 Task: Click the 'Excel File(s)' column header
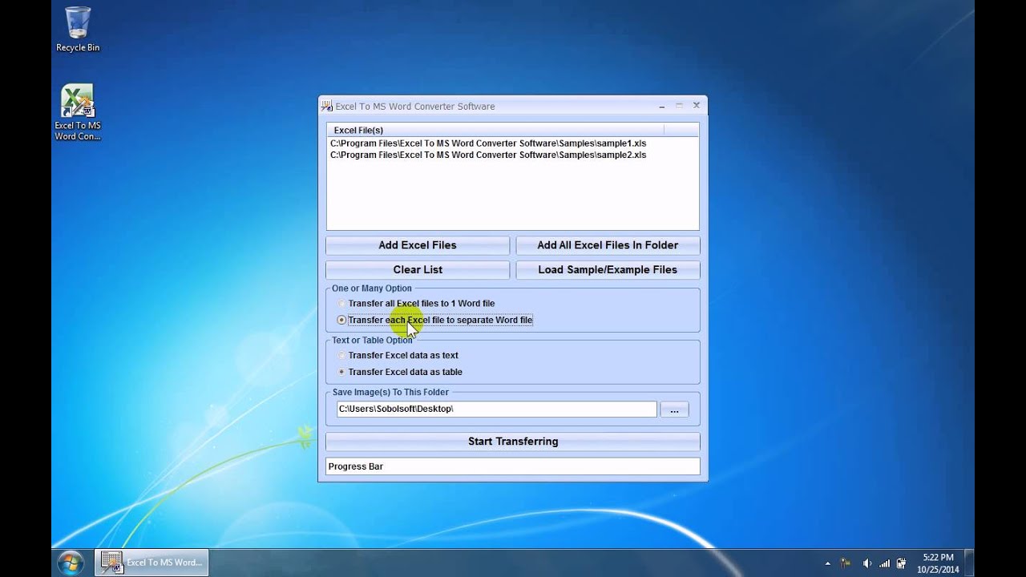point(495,130)
